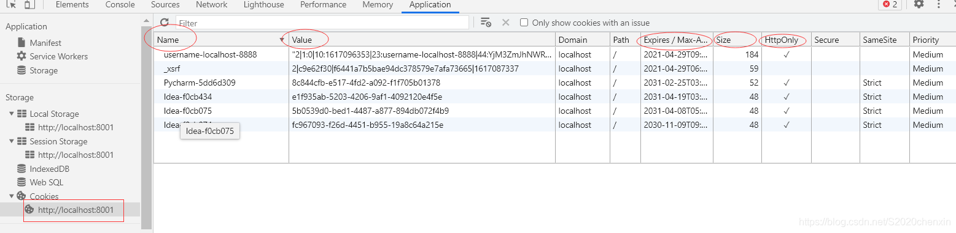Refresh the cookies table
The width and height of the screenshot is (956, 233).
coord(164,23)
